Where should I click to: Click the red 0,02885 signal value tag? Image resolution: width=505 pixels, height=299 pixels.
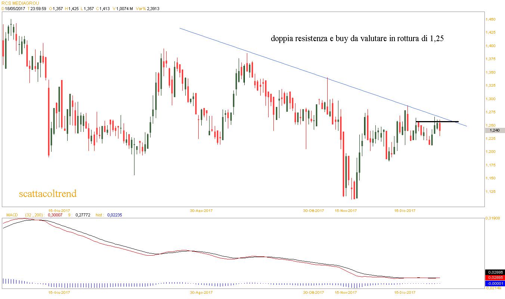click(495, 278)
